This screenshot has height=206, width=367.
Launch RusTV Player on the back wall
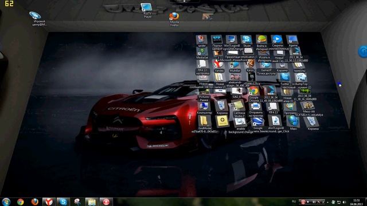[x=147, y=10]
